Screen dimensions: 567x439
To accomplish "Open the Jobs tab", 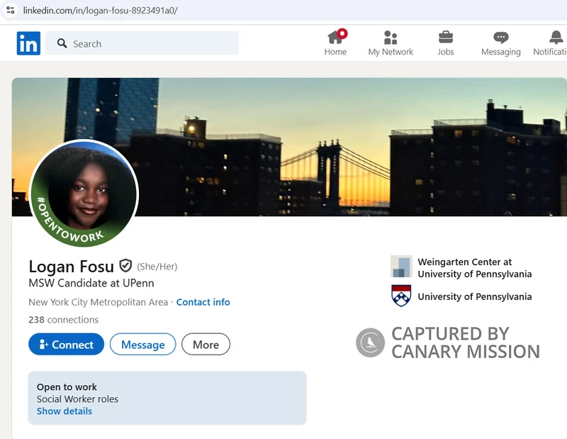I will [x=446, y=43].
